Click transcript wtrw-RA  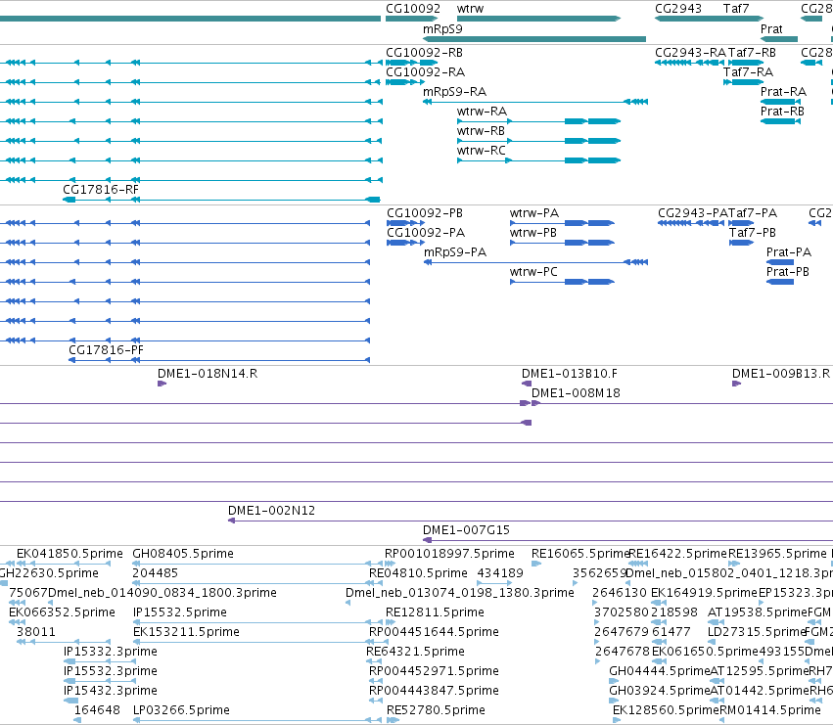[482, 112]
